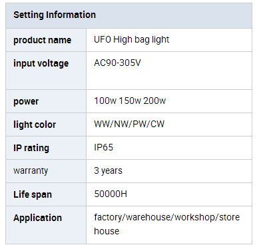This screenshot has height=249, width=265.
Task: Select the Life span label
Action: tap(33, 194)
